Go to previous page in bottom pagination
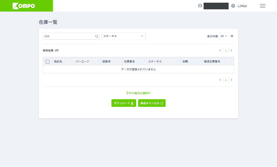Viewport: 277px width, 167px height. (220, 80)
